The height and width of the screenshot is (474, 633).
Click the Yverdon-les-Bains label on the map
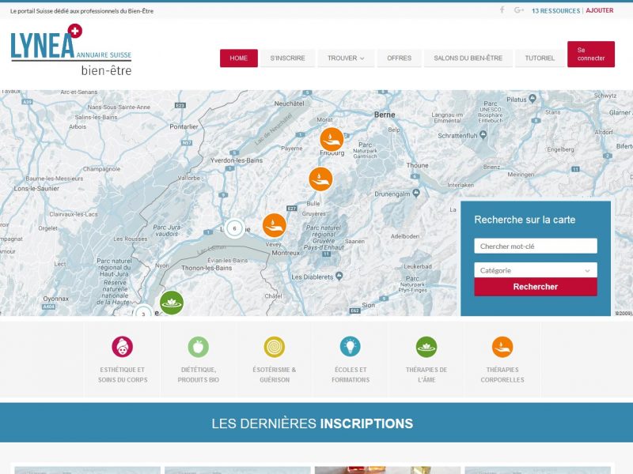point(237,160)
